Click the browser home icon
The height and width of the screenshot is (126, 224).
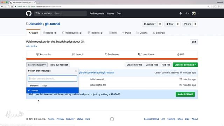tap(12, 6)
